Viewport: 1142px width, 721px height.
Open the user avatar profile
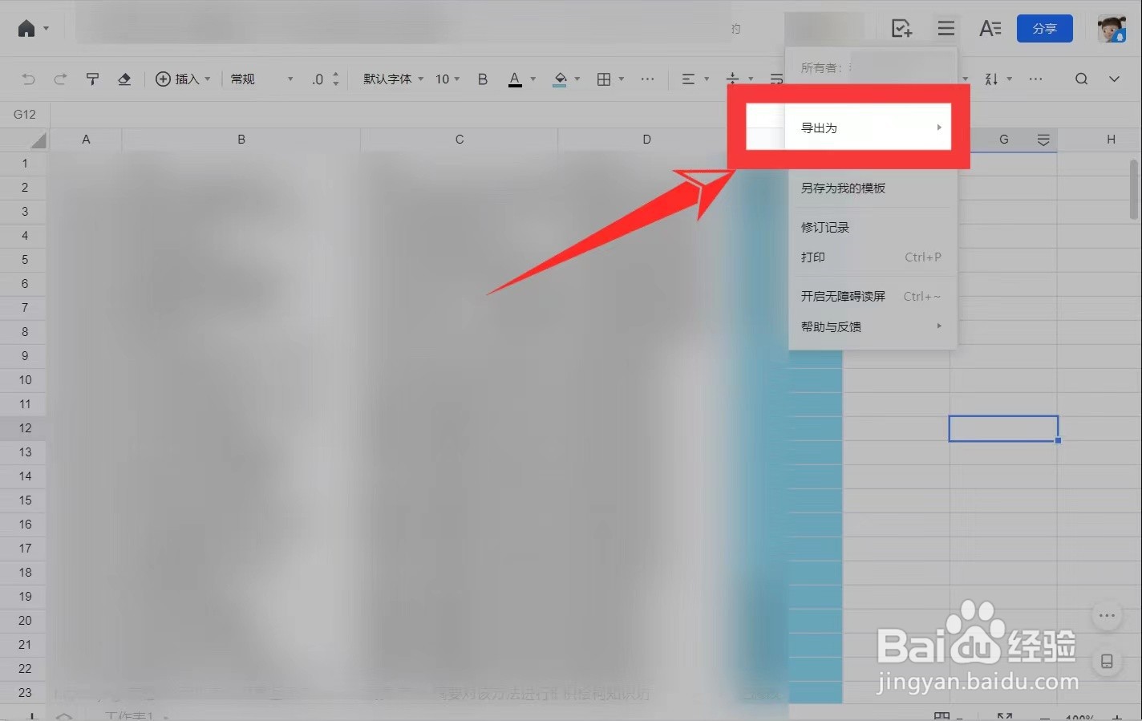1112,29
